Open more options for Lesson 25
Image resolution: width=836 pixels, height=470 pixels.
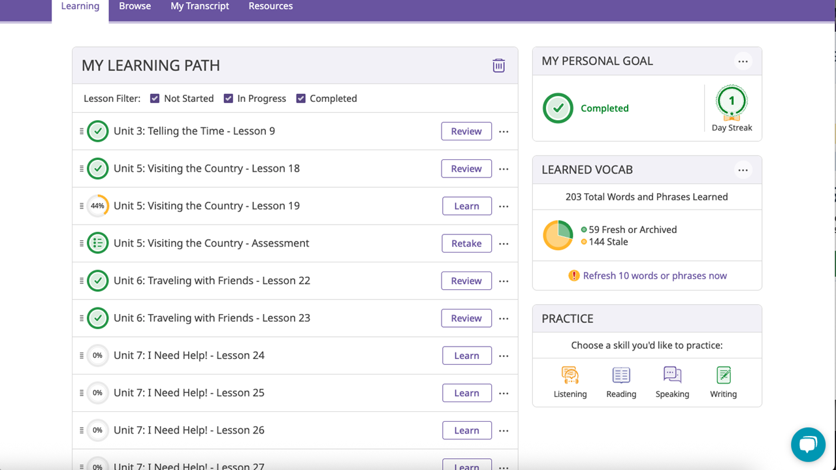coord(504,393)
